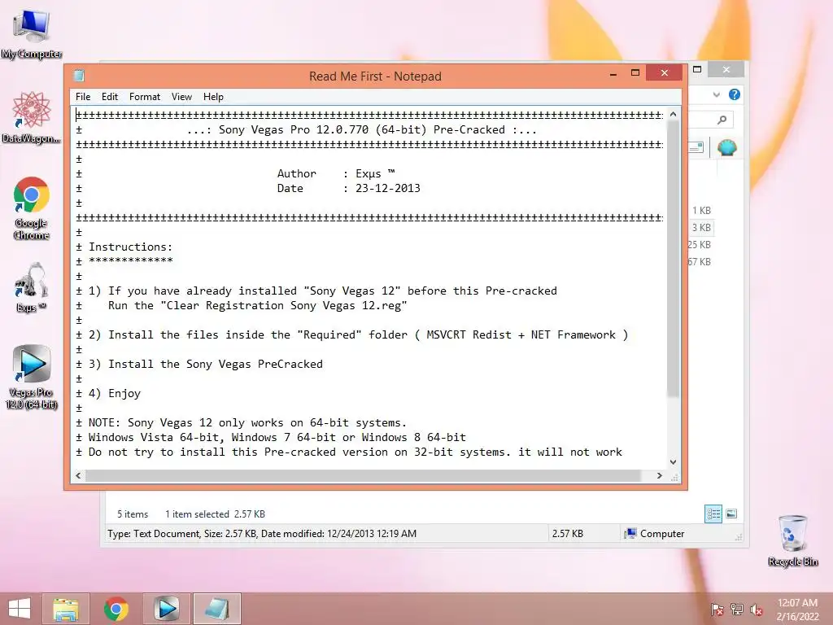Image resolution: width=833 pixels, height=625 pixels.
Task: Switch Explorer to large icons view
Action: (x=731, y=514)
